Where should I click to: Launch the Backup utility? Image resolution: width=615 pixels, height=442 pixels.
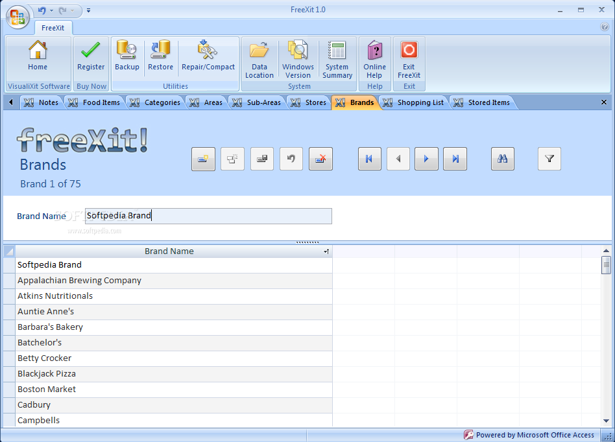(127, 55)
